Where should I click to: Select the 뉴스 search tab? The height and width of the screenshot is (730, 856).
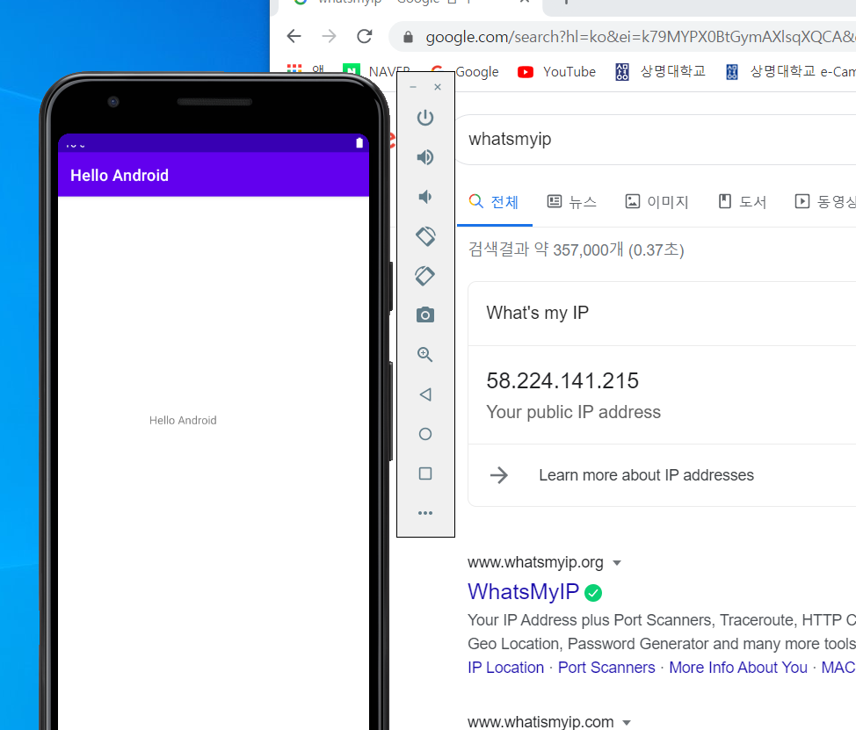571,202
